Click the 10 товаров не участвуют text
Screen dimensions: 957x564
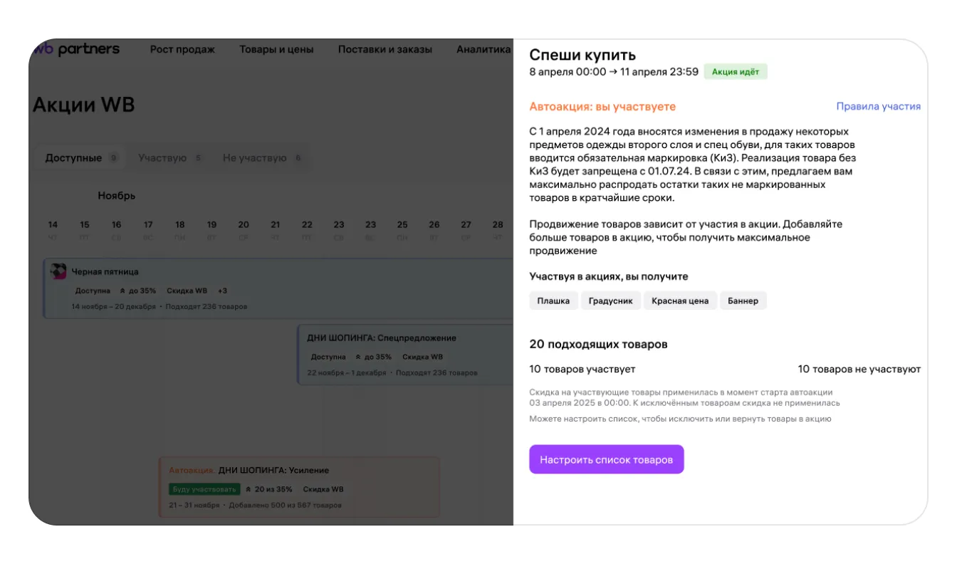coord(859,369)
